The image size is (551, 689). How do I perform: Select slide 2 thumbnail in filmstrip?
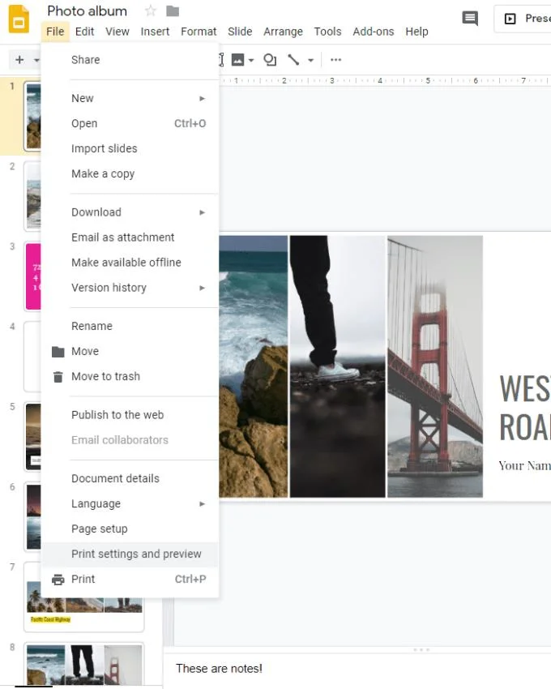[x=32, y=196]
